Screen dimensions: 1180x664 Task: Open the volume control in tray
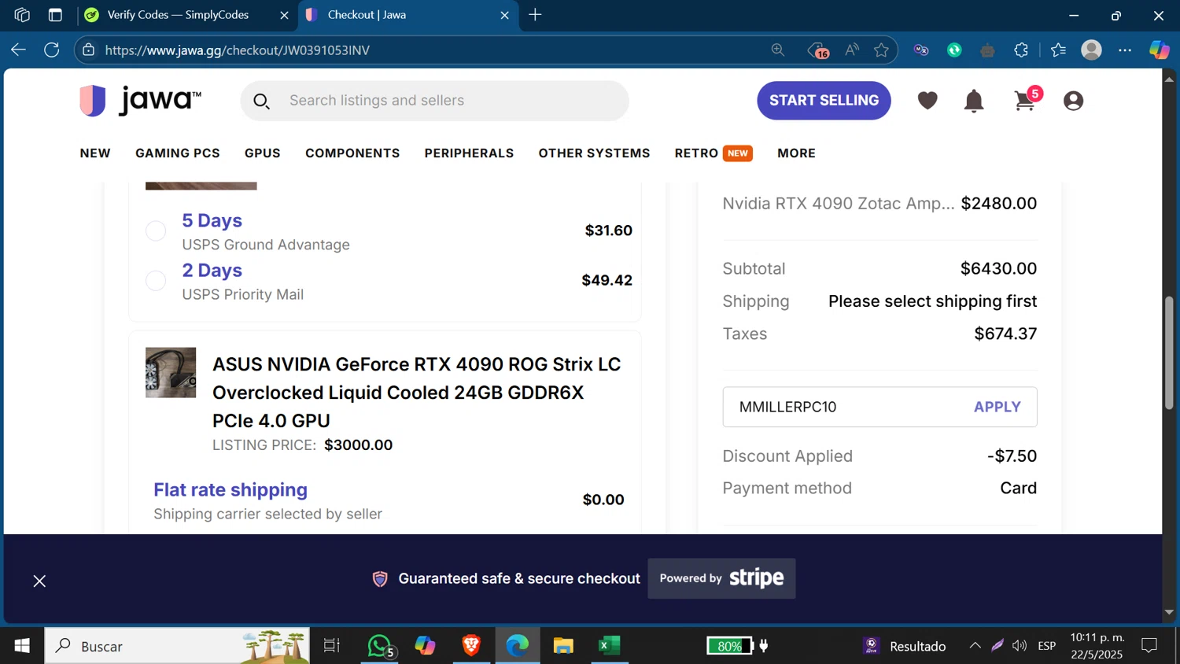coord(1020,646)
